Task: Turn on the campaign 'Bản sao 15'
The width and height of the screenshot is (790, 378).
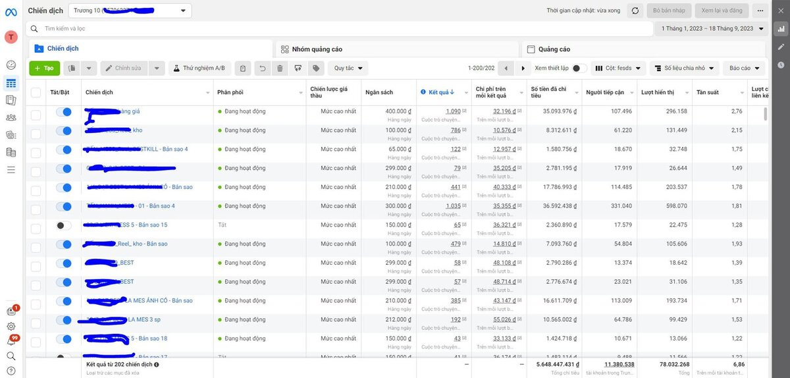Action: 64,225
